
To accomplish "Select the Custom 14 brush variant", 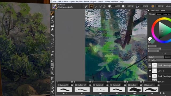I will click(x=151, y=90).
